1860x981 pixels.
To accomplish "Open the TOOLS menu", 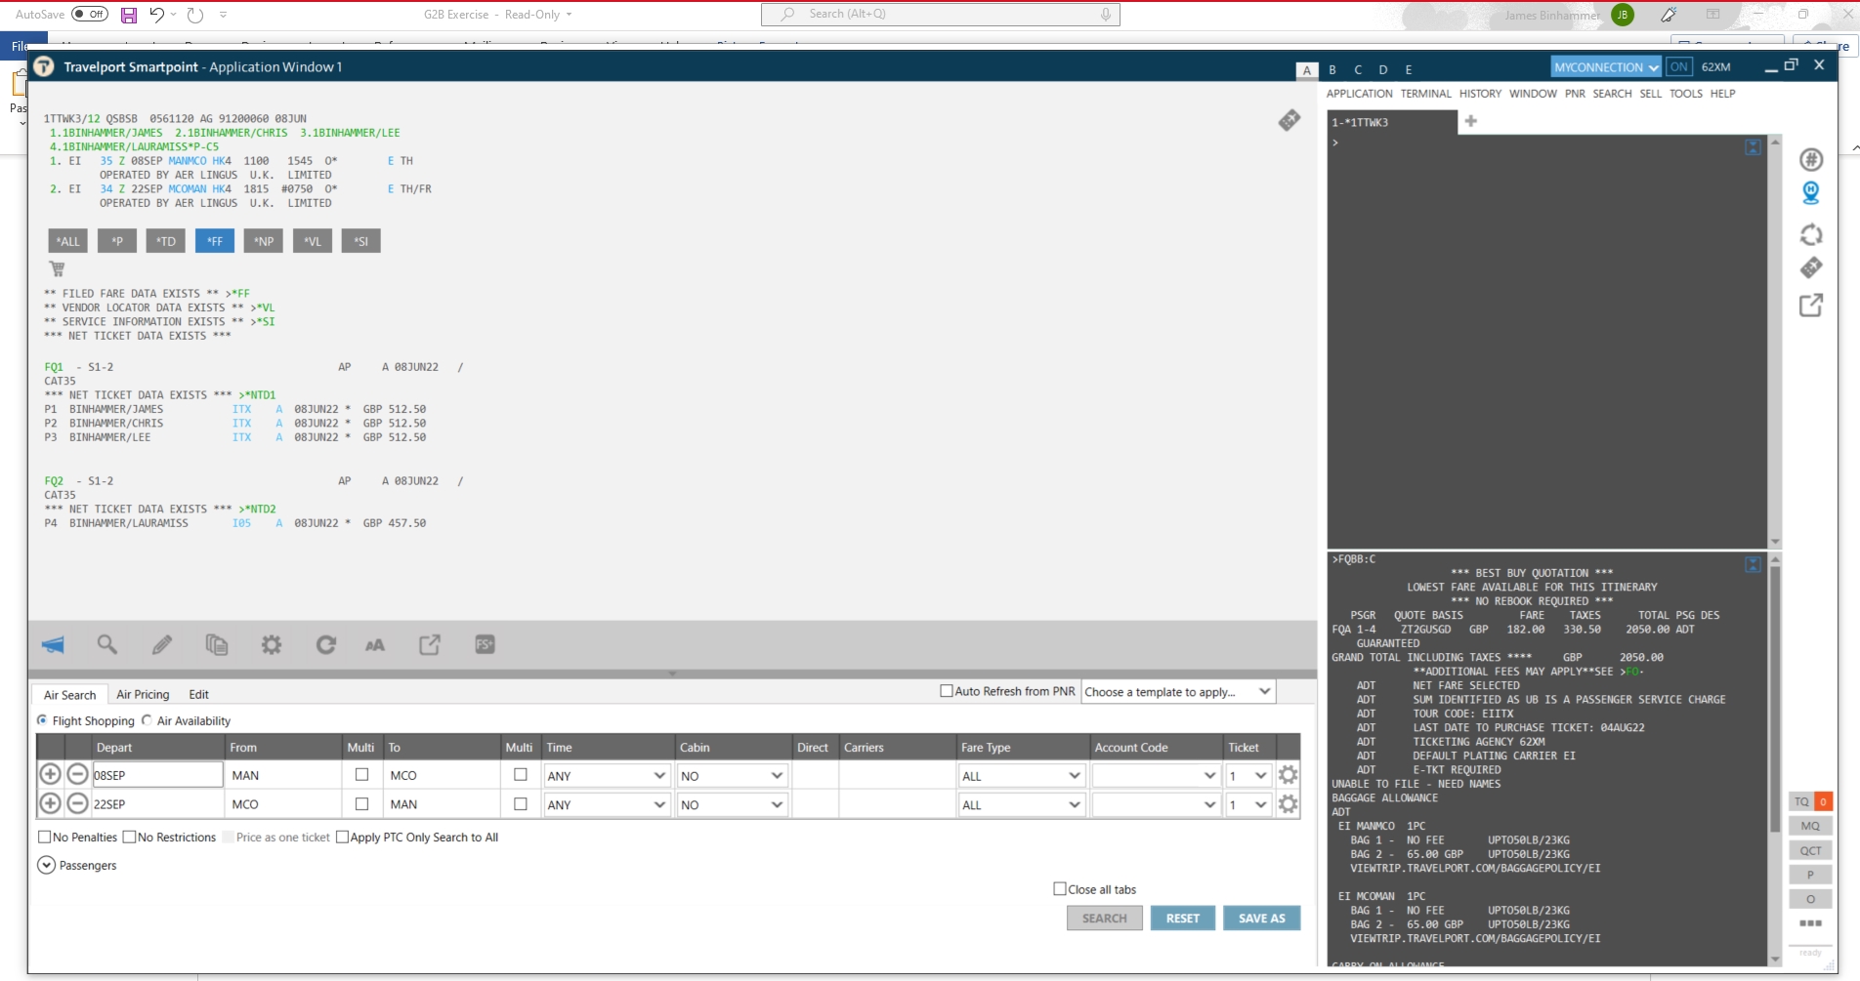I will tap(1685, 94).
